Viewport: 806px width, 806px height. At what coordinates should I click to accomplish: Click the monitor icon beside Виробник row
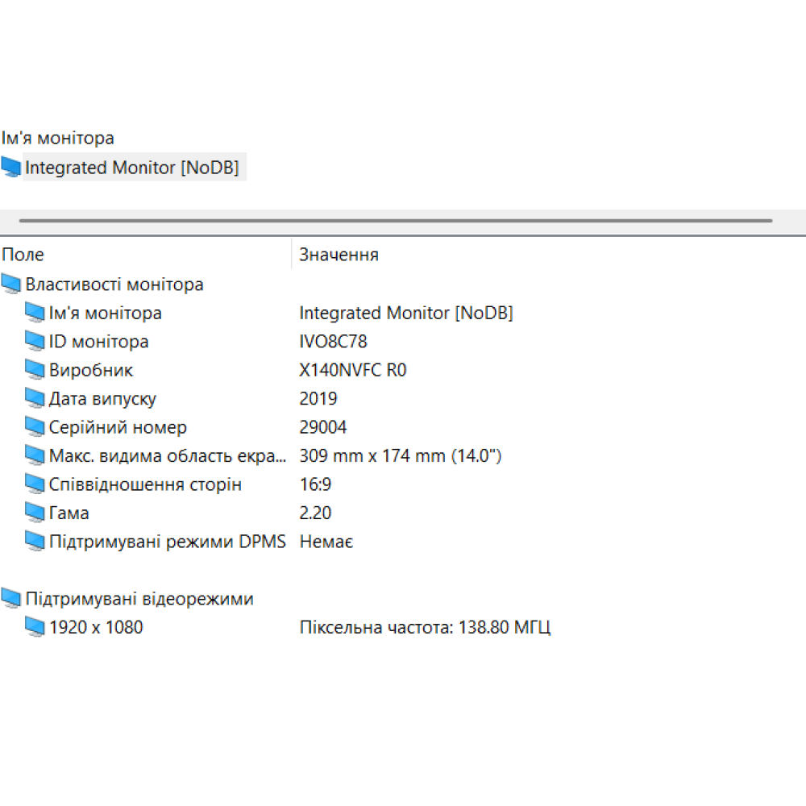(x=35, y=369)
